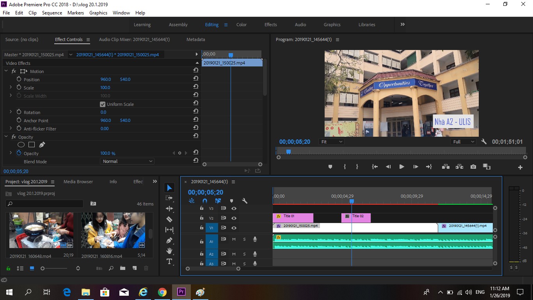Toggle Uniform Scale checkbox
The height and width of the screenshot is (300, 533).
click(x=103, y=104)
